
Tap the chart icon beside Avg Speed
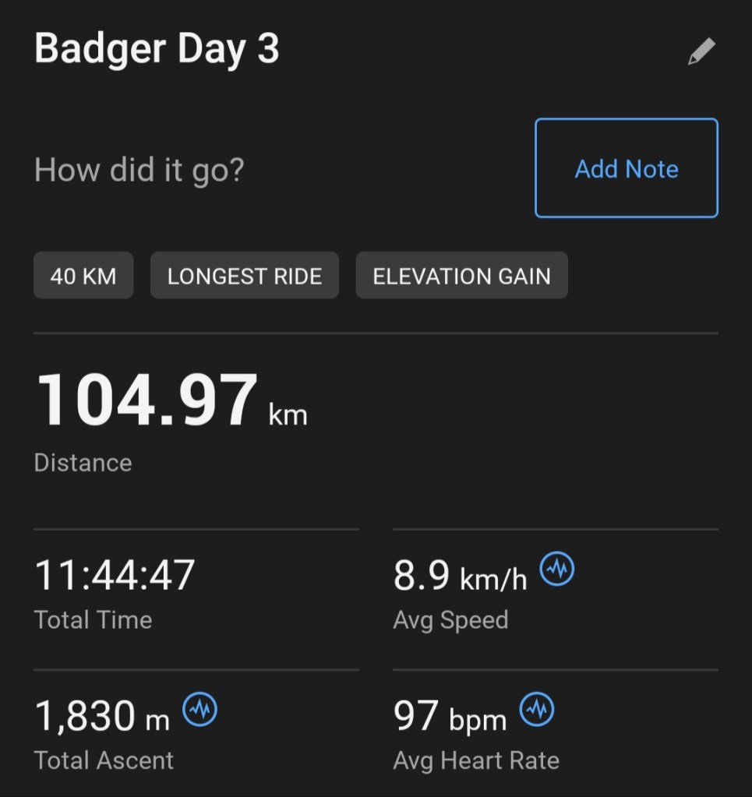coord(557,570)
